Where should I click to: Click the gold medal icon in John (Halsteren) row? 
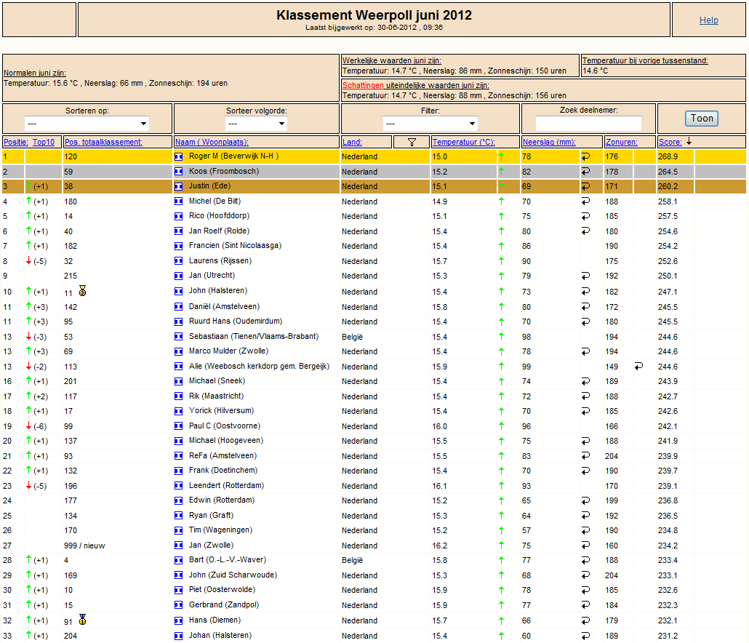[83, 290]
